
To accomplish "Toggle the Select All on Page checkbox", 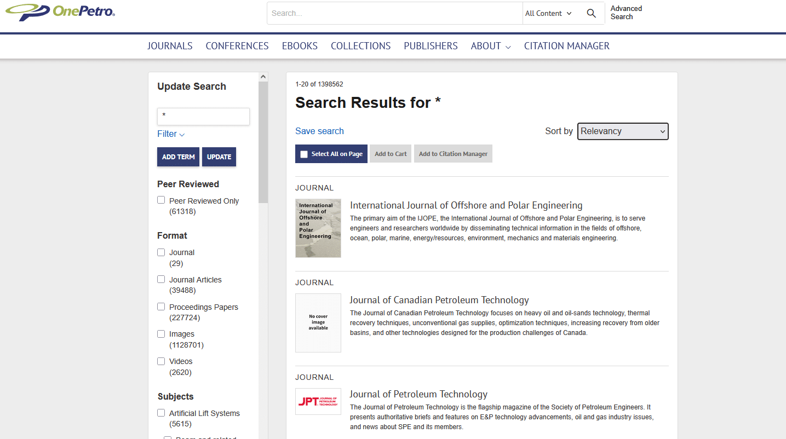I will tap(305, 154).
